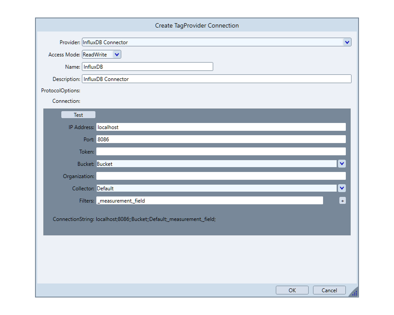
Task: Click the Port field with 8086
Action: tap(221, 139)
